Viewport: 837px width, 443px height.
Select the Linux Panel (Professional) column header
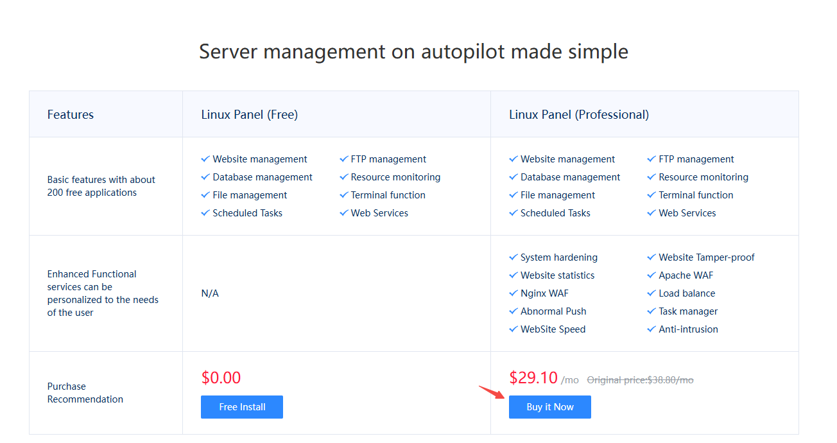click(x=579, y=115)
